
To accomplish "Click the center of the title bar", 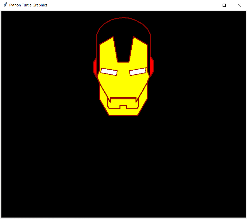I will tap(123, 5).
